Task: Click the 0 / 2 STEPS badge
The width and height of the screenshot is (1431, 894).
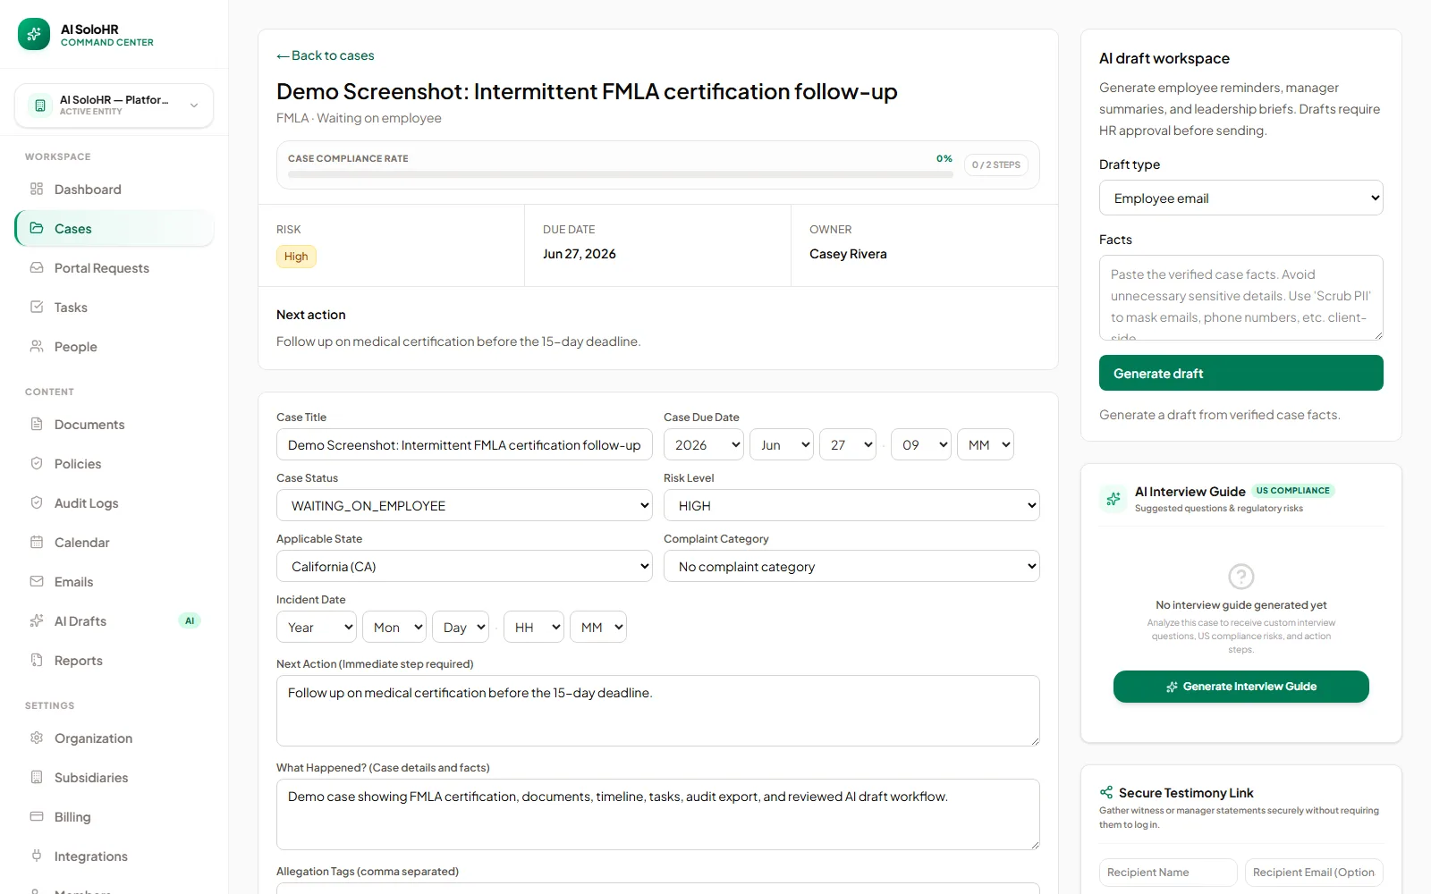Action: tap(996, 164)
